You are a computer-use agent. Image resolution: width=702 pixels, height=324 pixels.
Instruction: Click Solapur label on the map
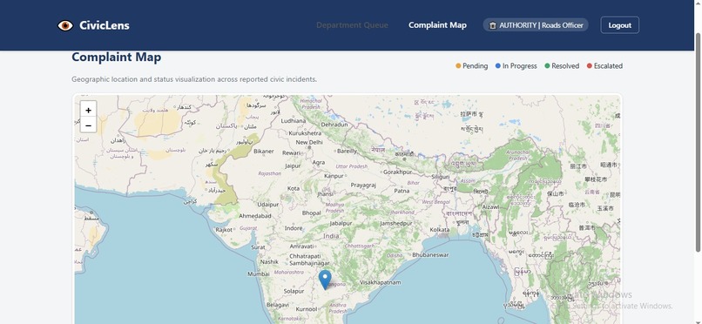[x=294, y=291]
